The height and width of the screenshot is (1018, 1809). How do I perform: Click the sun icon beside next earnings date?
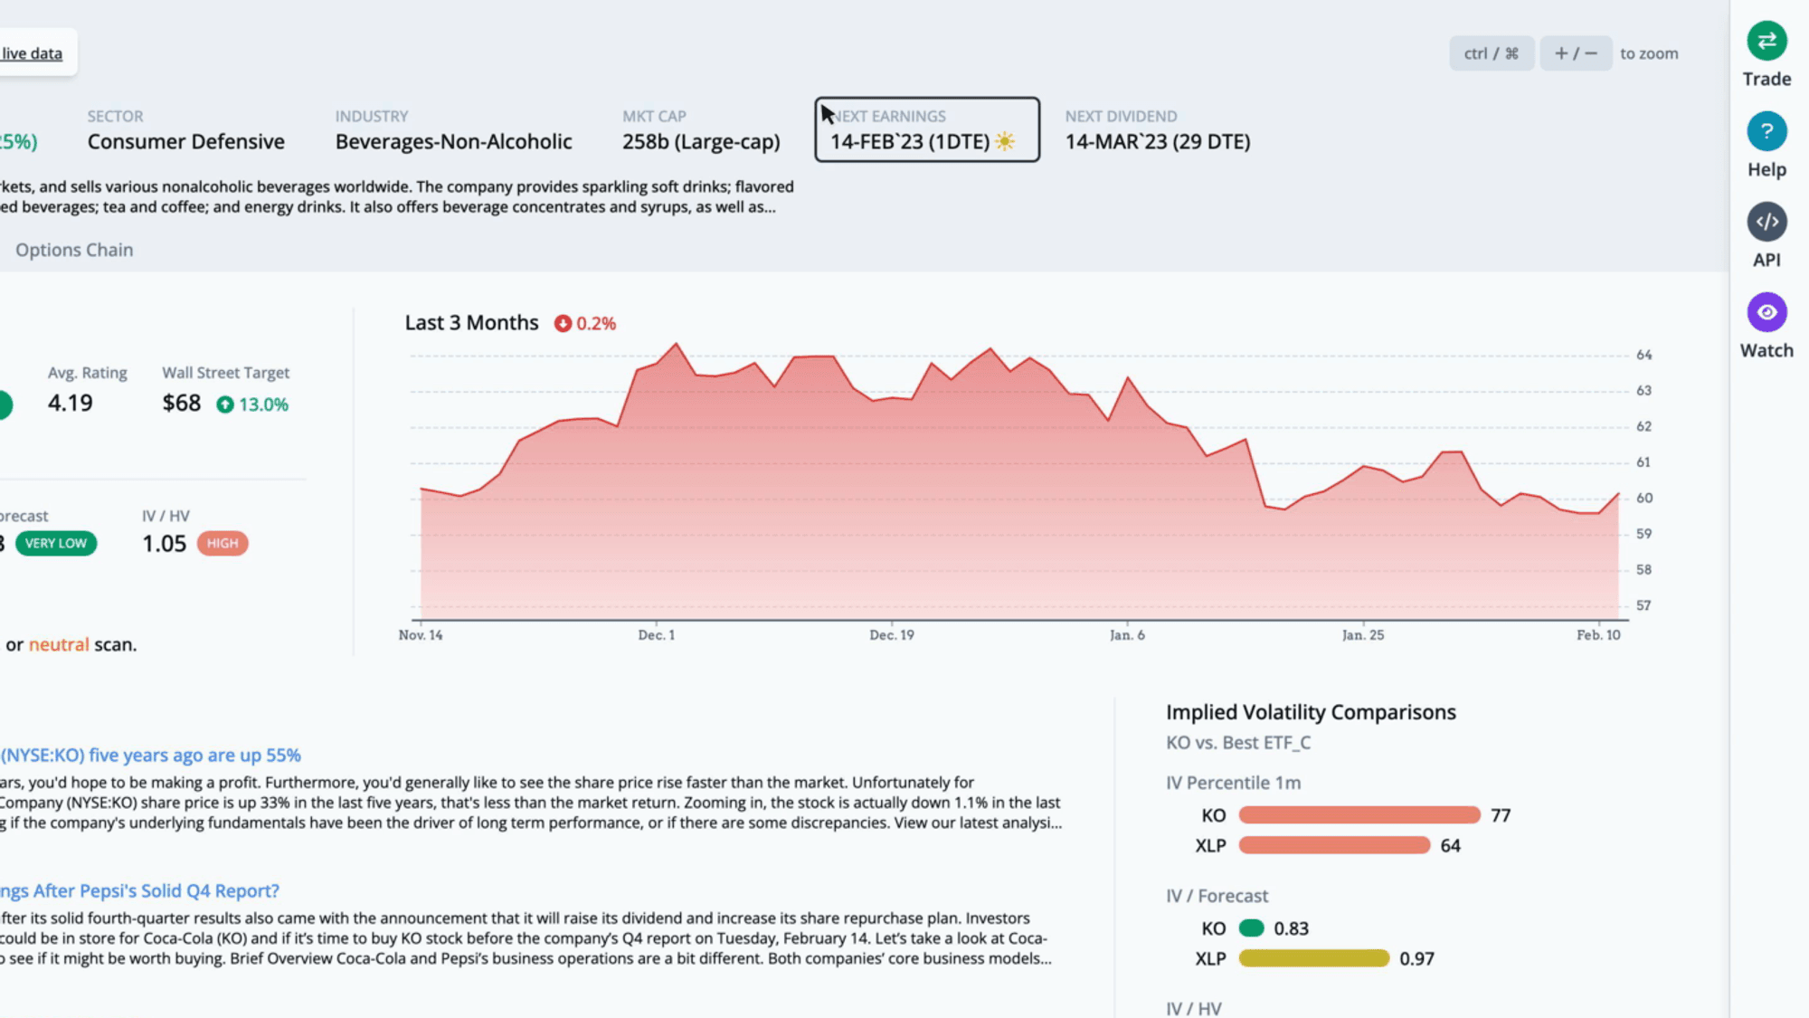tap(1005, 141)
